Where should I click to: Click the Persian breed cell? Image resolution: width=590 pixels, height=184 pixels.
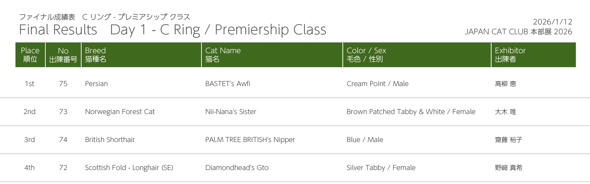pyautogui.click(x=96, y=84)
